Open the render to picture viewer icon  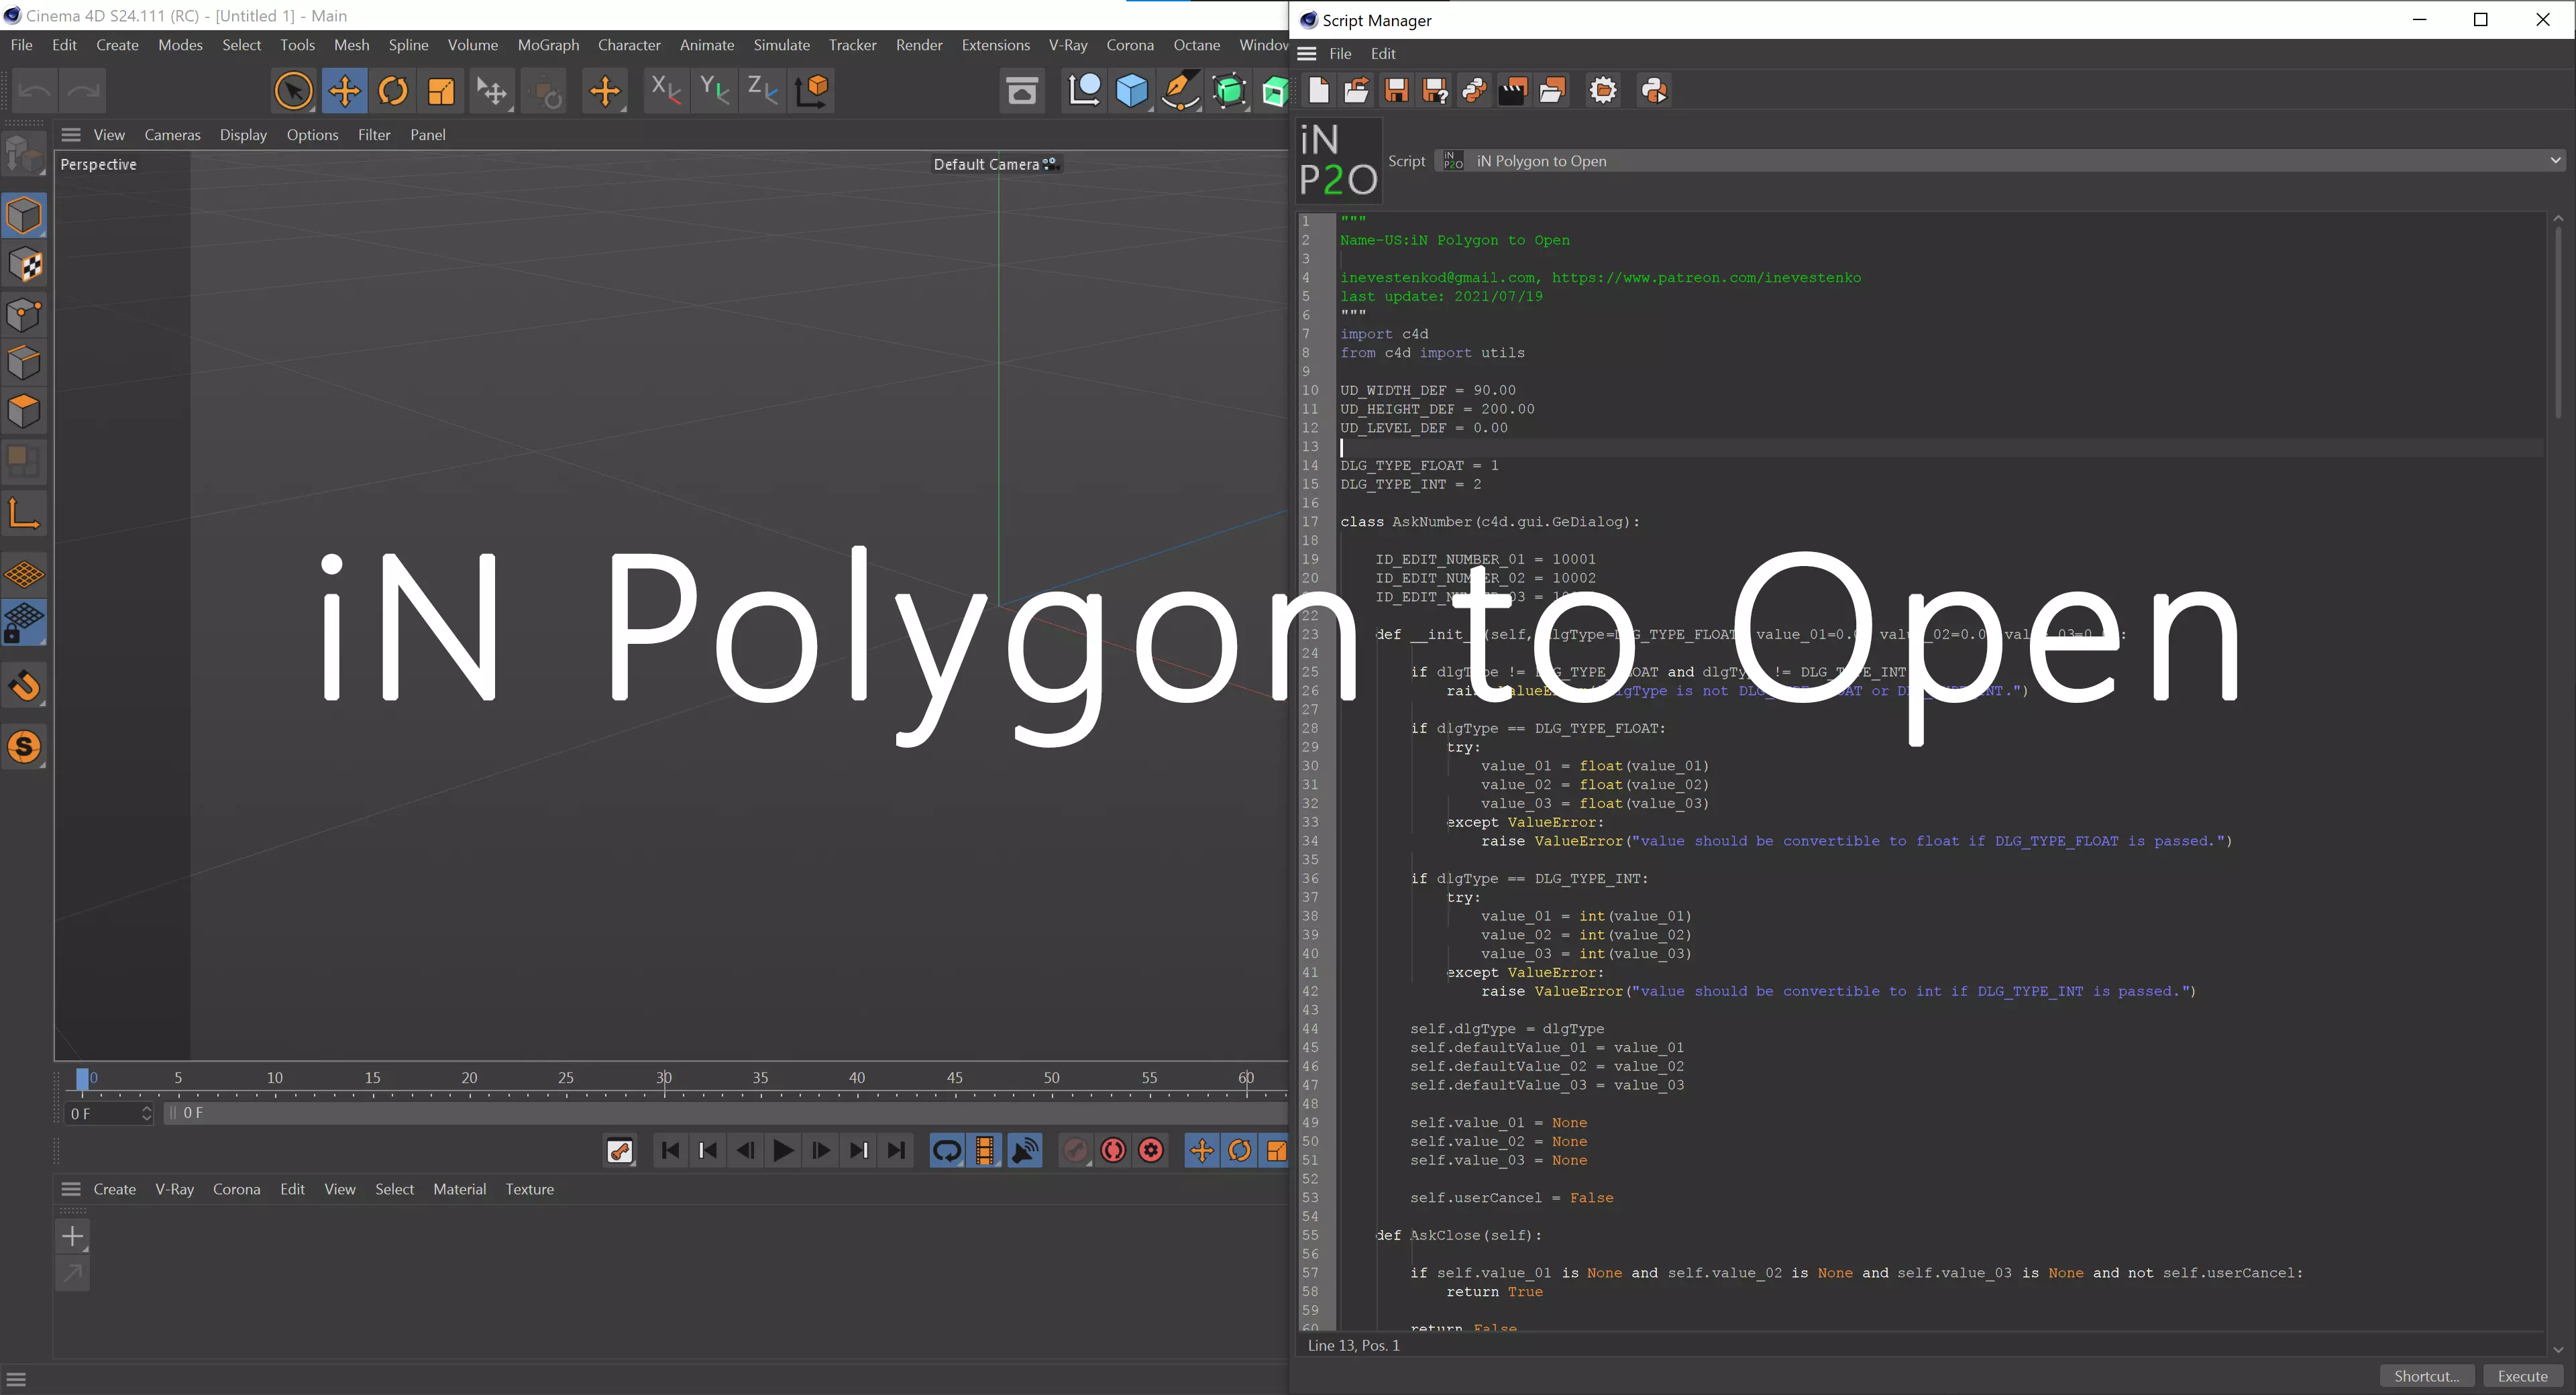(1022, 91)
